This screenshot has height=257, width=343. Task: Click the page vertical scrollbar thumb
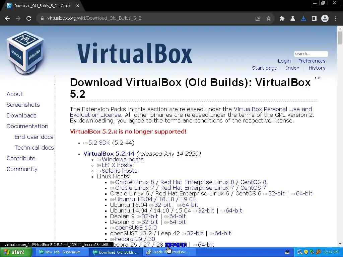340,38
